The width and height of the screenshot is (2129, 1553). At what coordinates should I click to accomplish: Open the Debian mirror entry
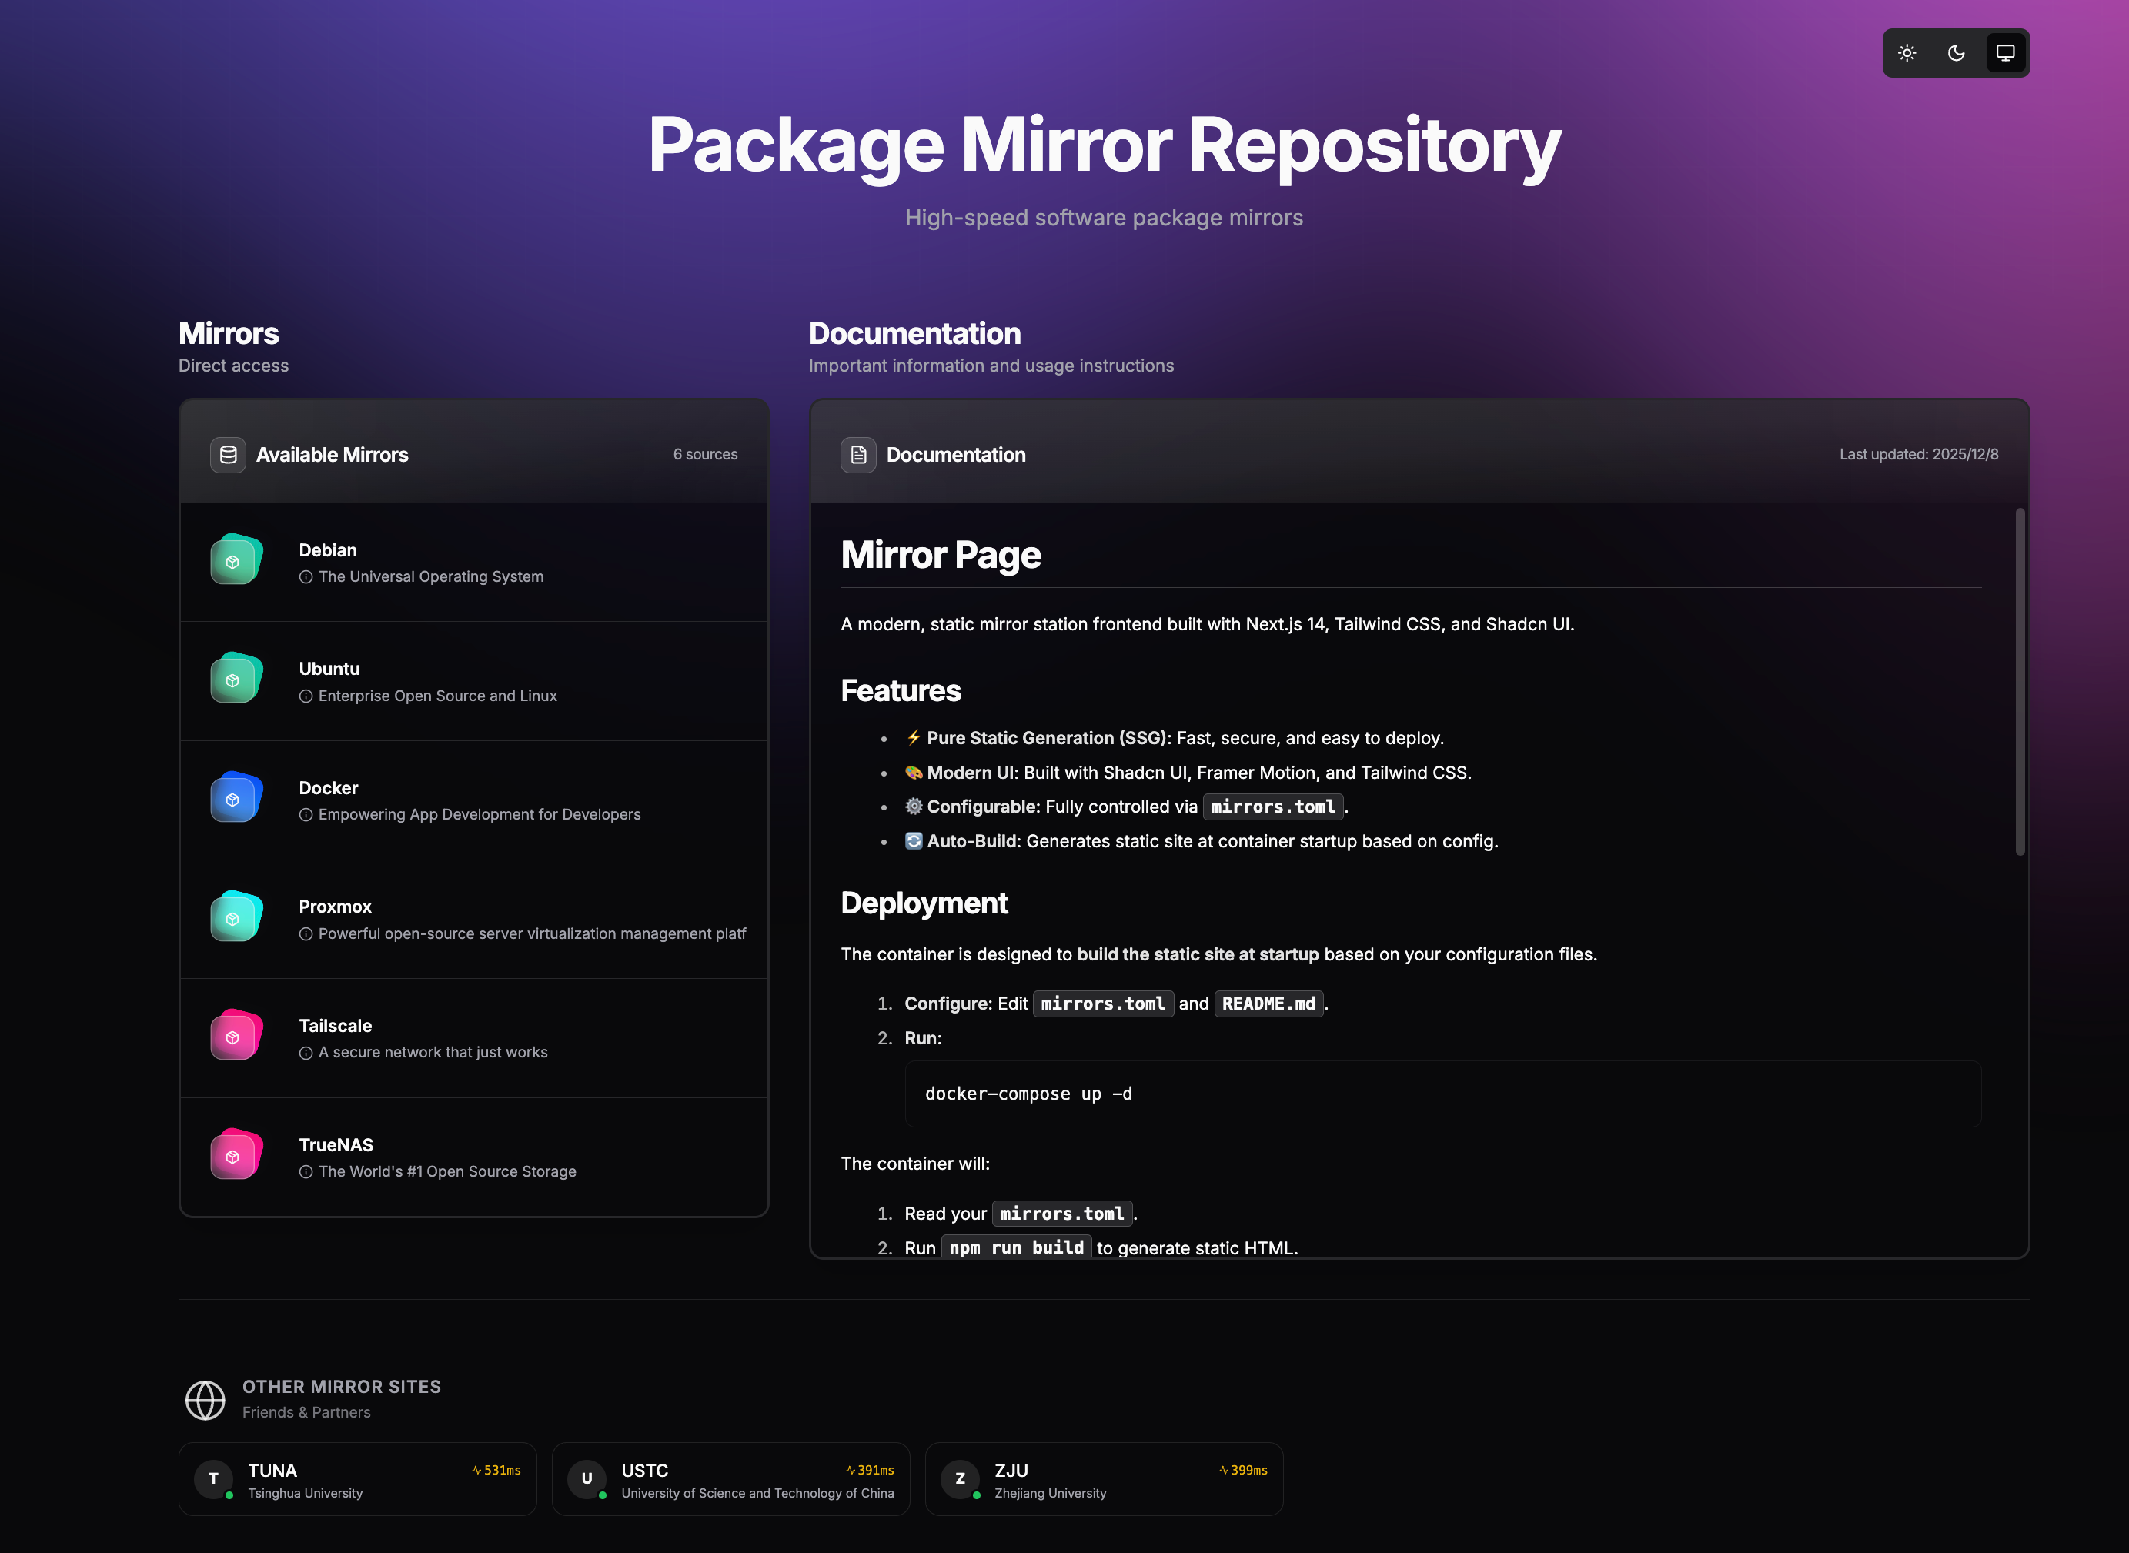click(473, 562)
